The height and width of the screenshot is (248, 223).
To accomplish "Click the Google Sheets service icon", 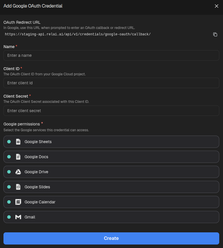I will (18, 142).
